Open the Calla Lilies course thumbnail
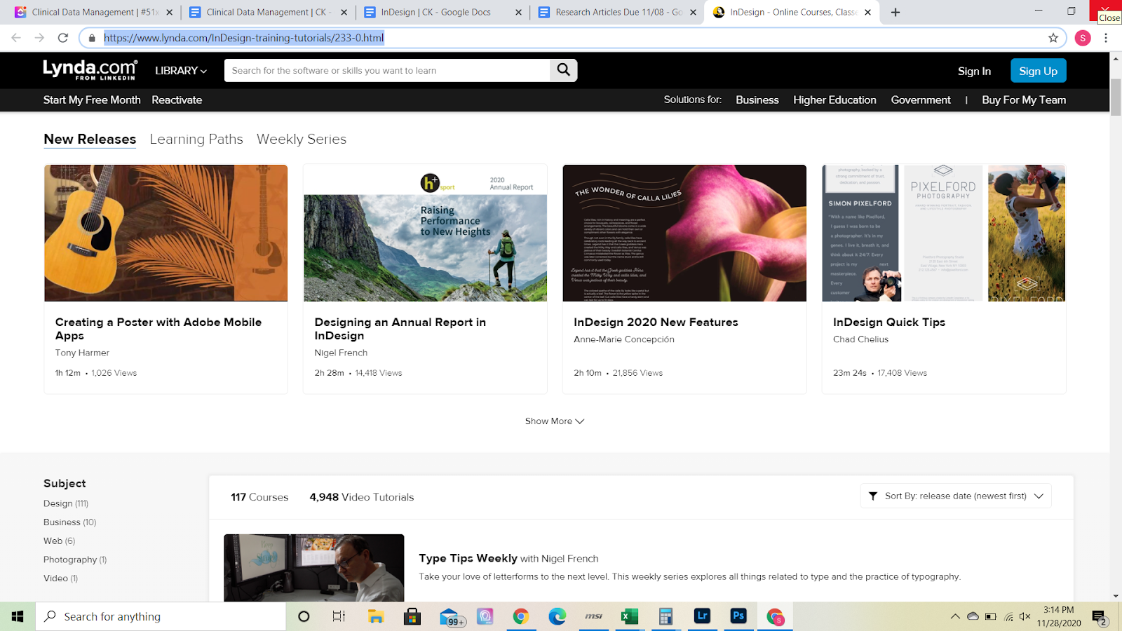This screenshot has width=1122, height=631. point(684,233)
